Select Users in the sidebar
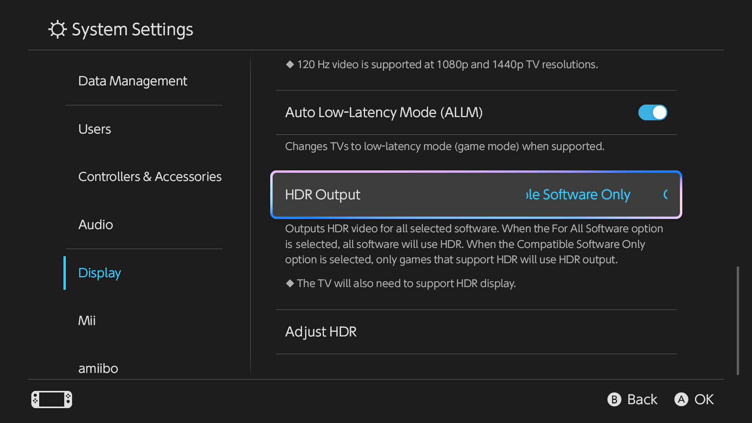 point(94,129)
